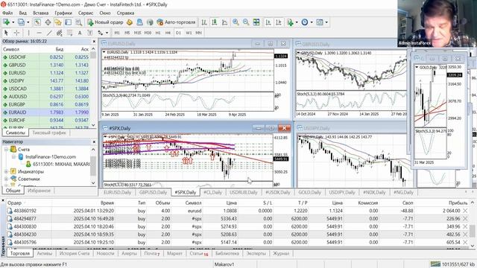This screenshot has width=477, height=268.
Task: Open dropdown arrow next to Profiles icon
Action: tap(28, 22)
